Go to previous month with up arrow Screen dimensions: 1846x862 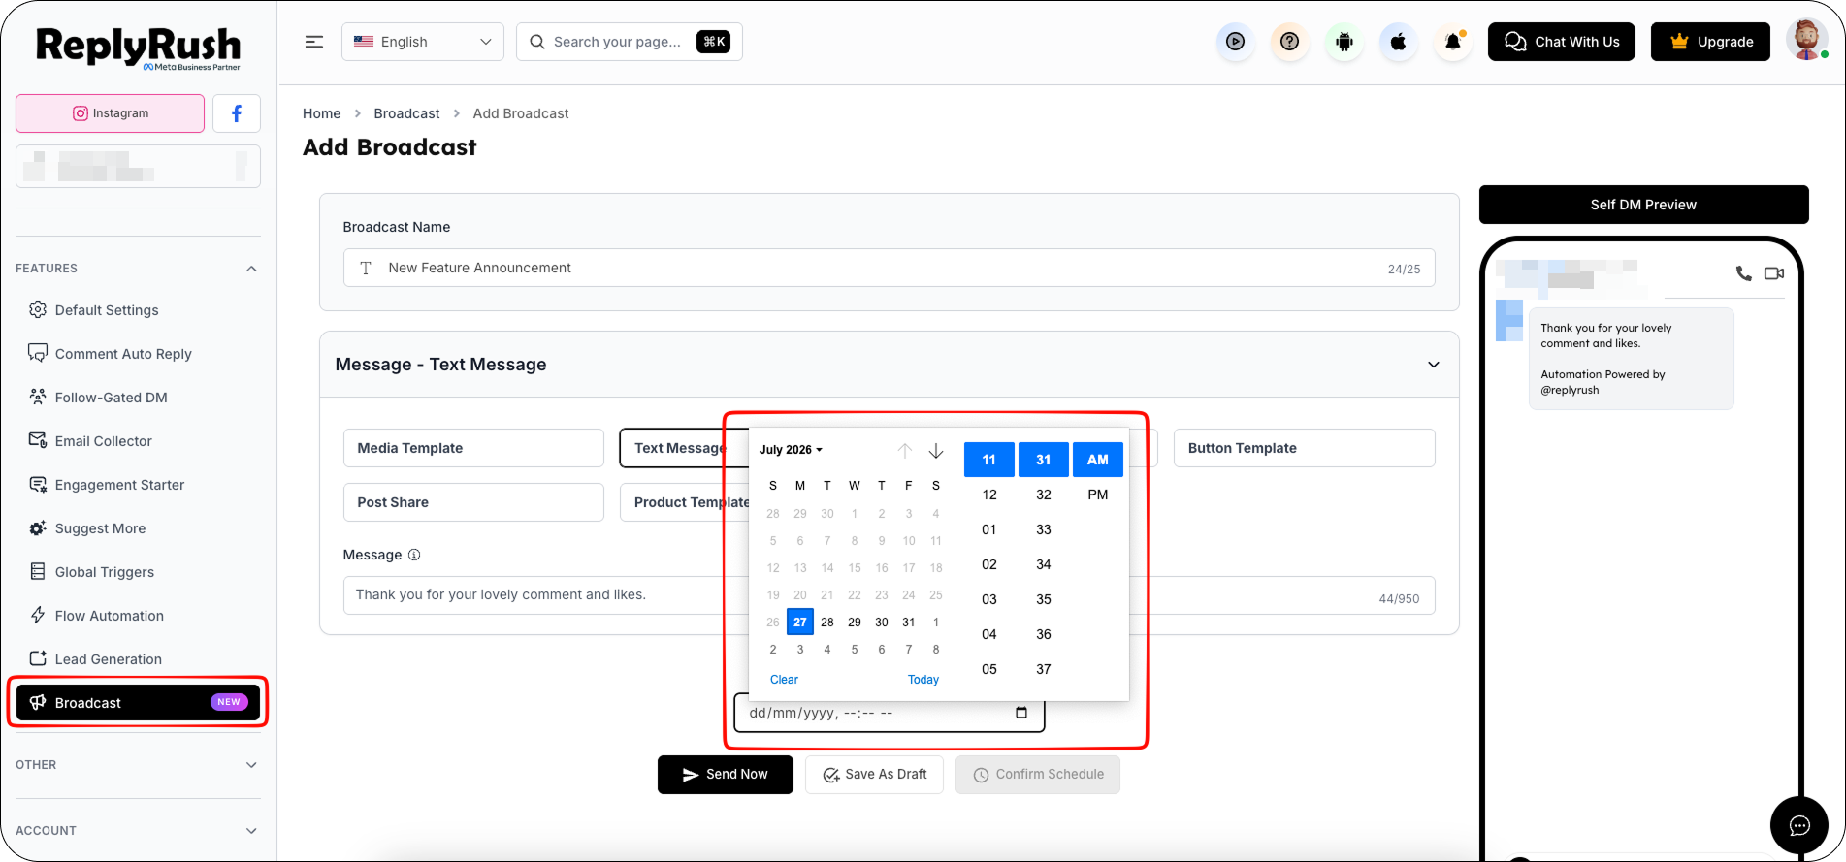pos(905,451)
